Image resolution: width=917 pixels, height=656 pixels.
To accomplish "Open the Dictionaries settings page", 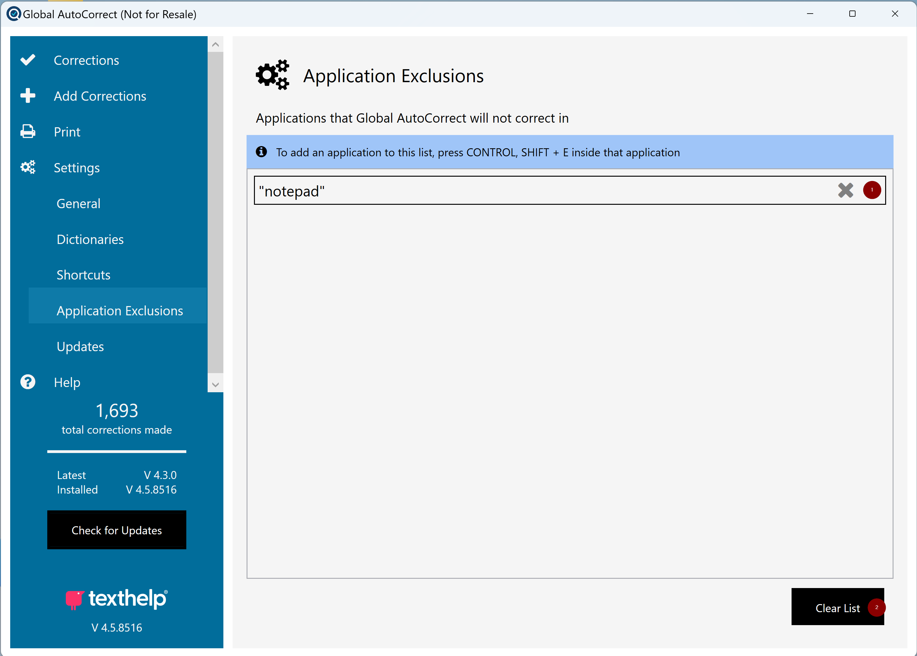I will [90, 240].
